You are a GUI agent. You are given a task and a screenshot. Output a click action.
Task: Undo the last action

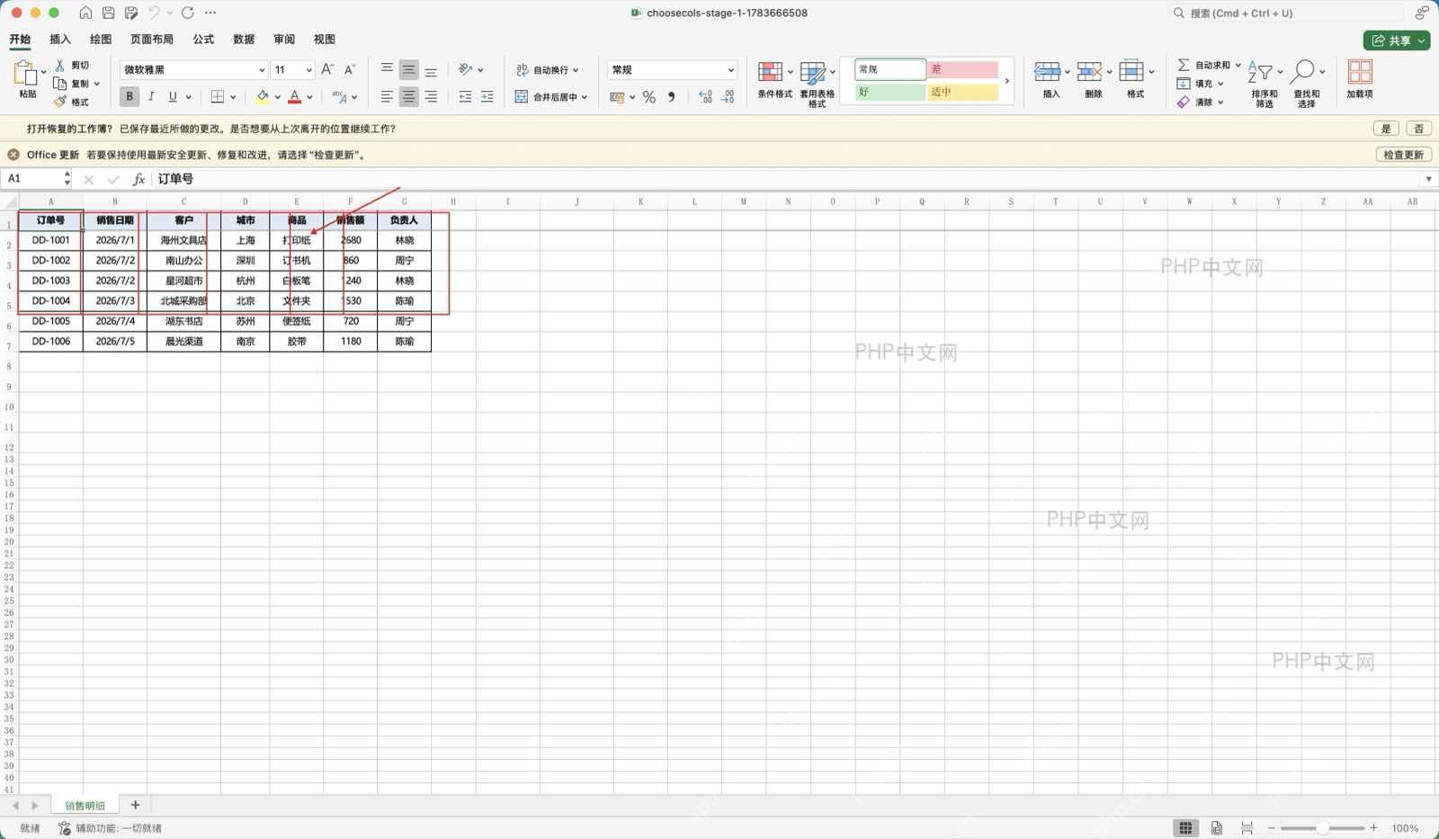click(154, 13)
